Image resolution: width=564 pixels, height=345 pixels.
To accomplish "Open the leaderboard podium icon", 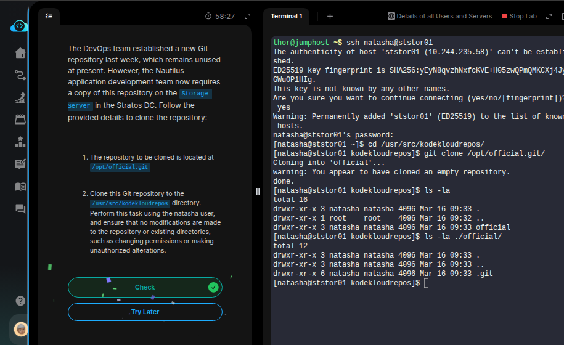I will (20, 142).
